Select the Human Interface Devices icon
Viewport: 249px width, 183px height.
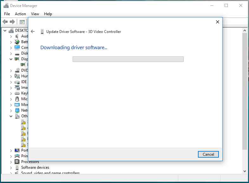click(17, 76)
